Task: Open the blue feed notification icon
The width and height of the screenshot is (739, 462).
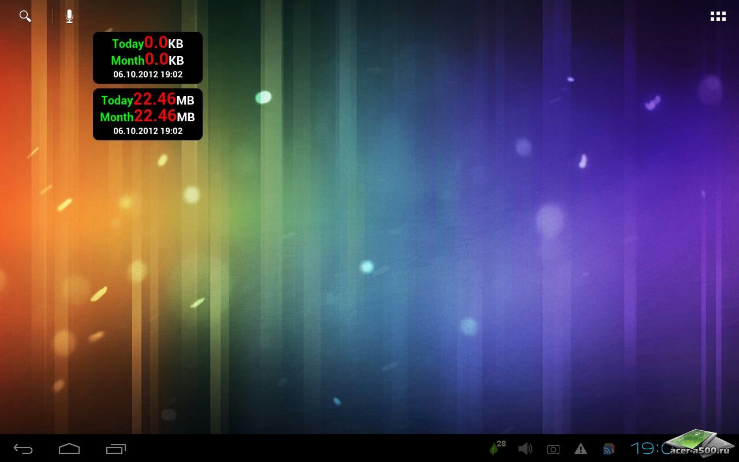Action: [x=609, y=449]
